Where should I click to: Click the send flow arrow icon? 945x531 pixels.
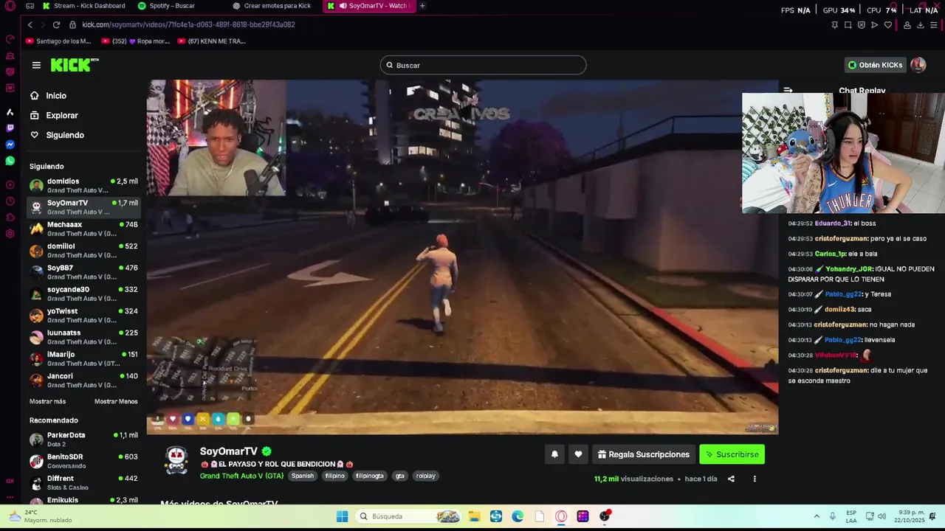coord(874,24)
